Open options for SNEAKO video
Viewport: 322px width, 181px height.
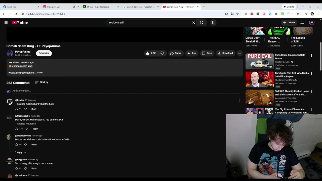coord(311,92)
